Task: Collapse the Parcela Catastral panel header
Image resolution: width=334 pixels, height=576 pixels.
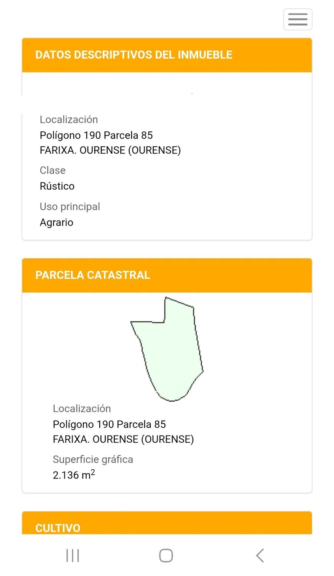Action: (x=92, y=275)
